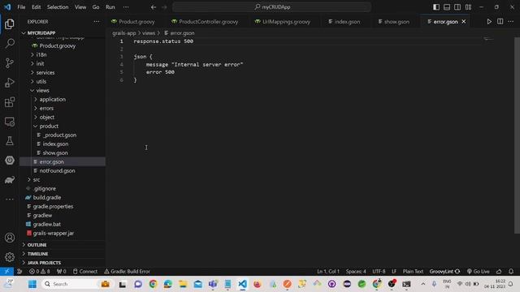
Task: Change encoding via UTF-8 status item
Action: [x=379, y=272]
